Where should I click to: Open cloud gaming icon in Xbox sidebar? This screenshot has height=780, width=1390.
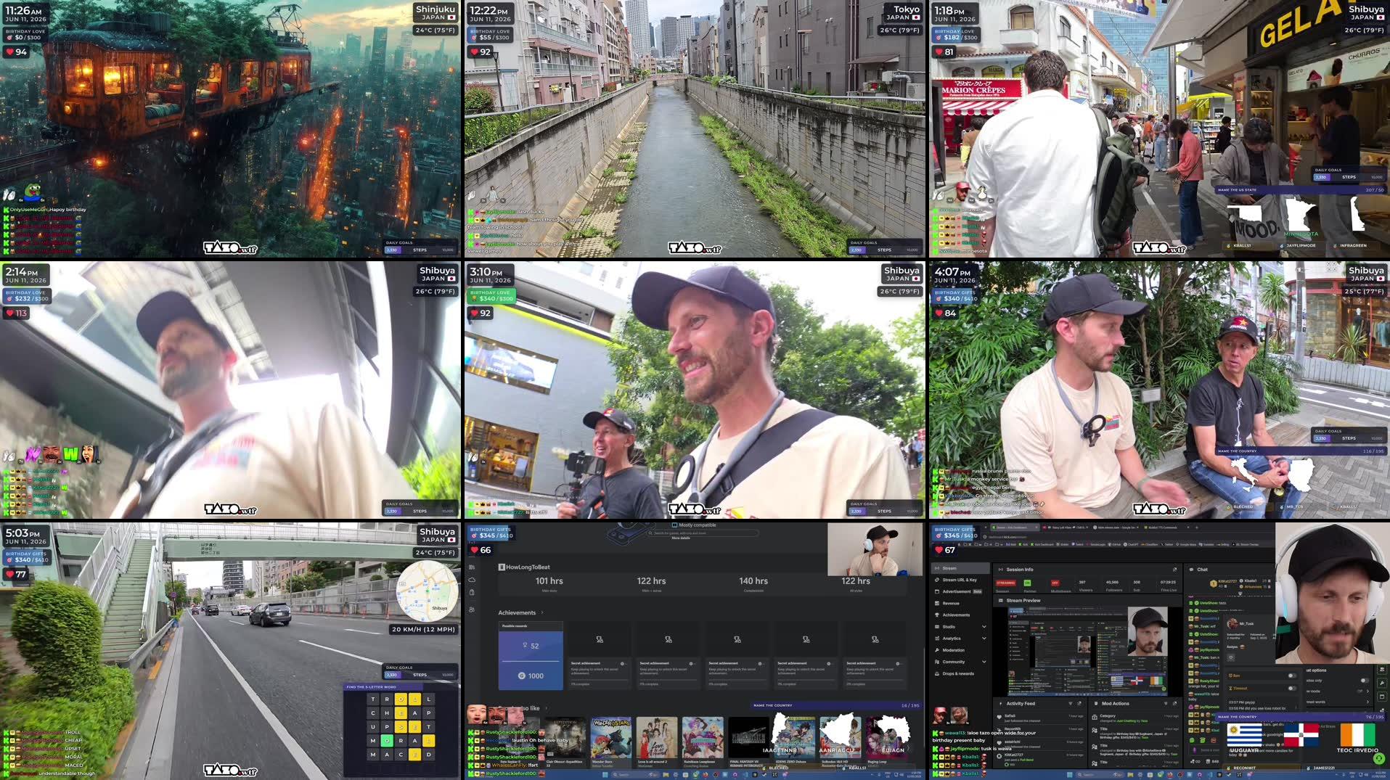coord(472,580)
